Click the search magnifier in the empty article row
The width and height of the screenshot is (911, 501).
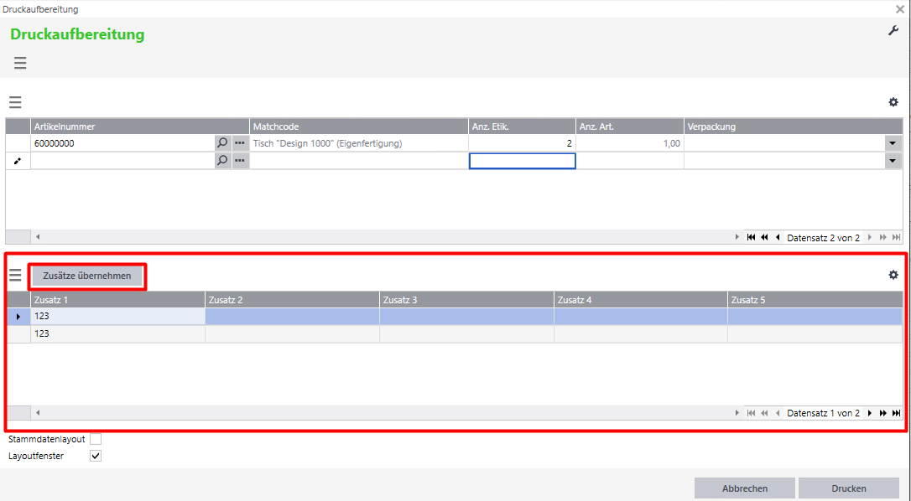[x=222, y=160]
